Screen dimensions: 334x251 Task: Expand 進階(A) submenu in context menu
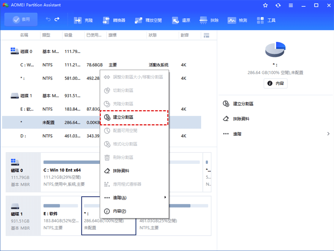click(134, 198)
